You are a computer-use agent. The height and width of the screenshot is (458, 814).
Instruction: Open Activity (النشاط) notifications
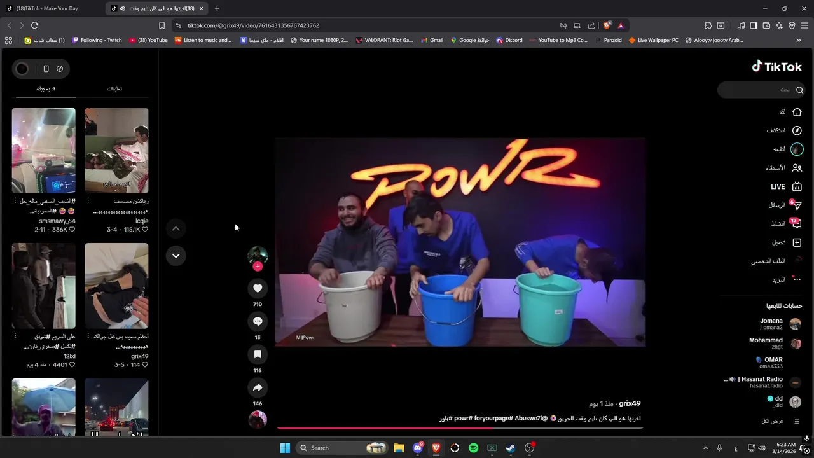point(786,223)
